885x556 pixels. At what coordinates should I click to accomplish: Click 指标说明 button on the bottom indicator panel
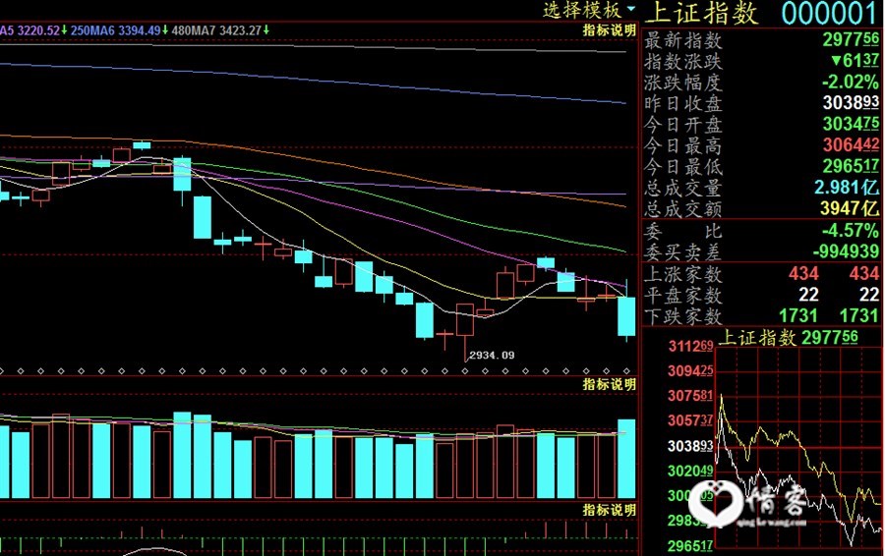[x=609, y=511]
